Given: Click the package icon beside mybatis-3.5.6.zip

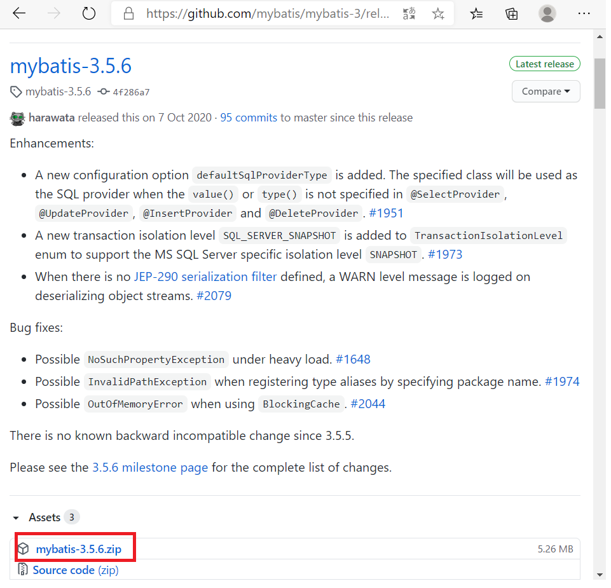Looking at the screenshot, I should 24,548.
